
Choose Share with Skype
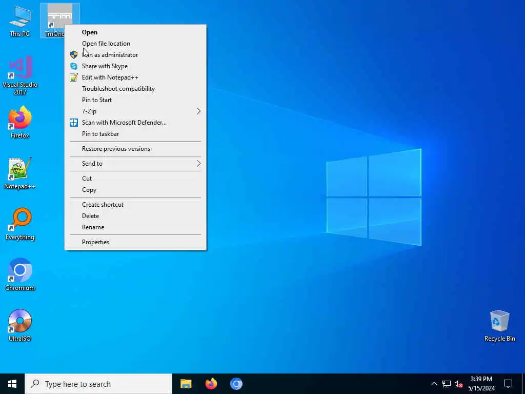[135, 66]
